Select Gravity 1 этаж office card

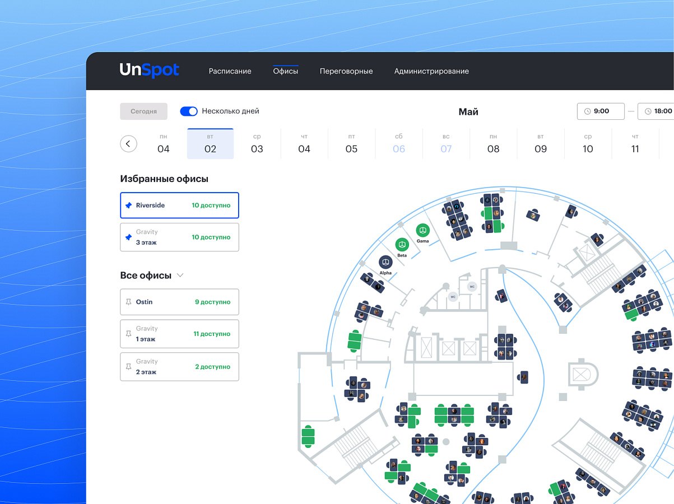click(179, 334)
